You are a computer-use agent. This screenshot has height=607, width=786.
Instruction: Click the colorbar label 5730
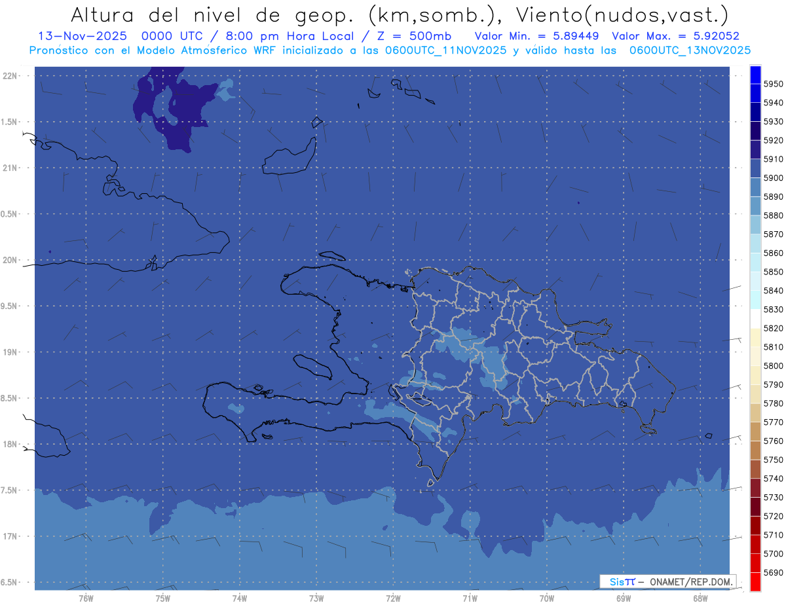point(774,497)
